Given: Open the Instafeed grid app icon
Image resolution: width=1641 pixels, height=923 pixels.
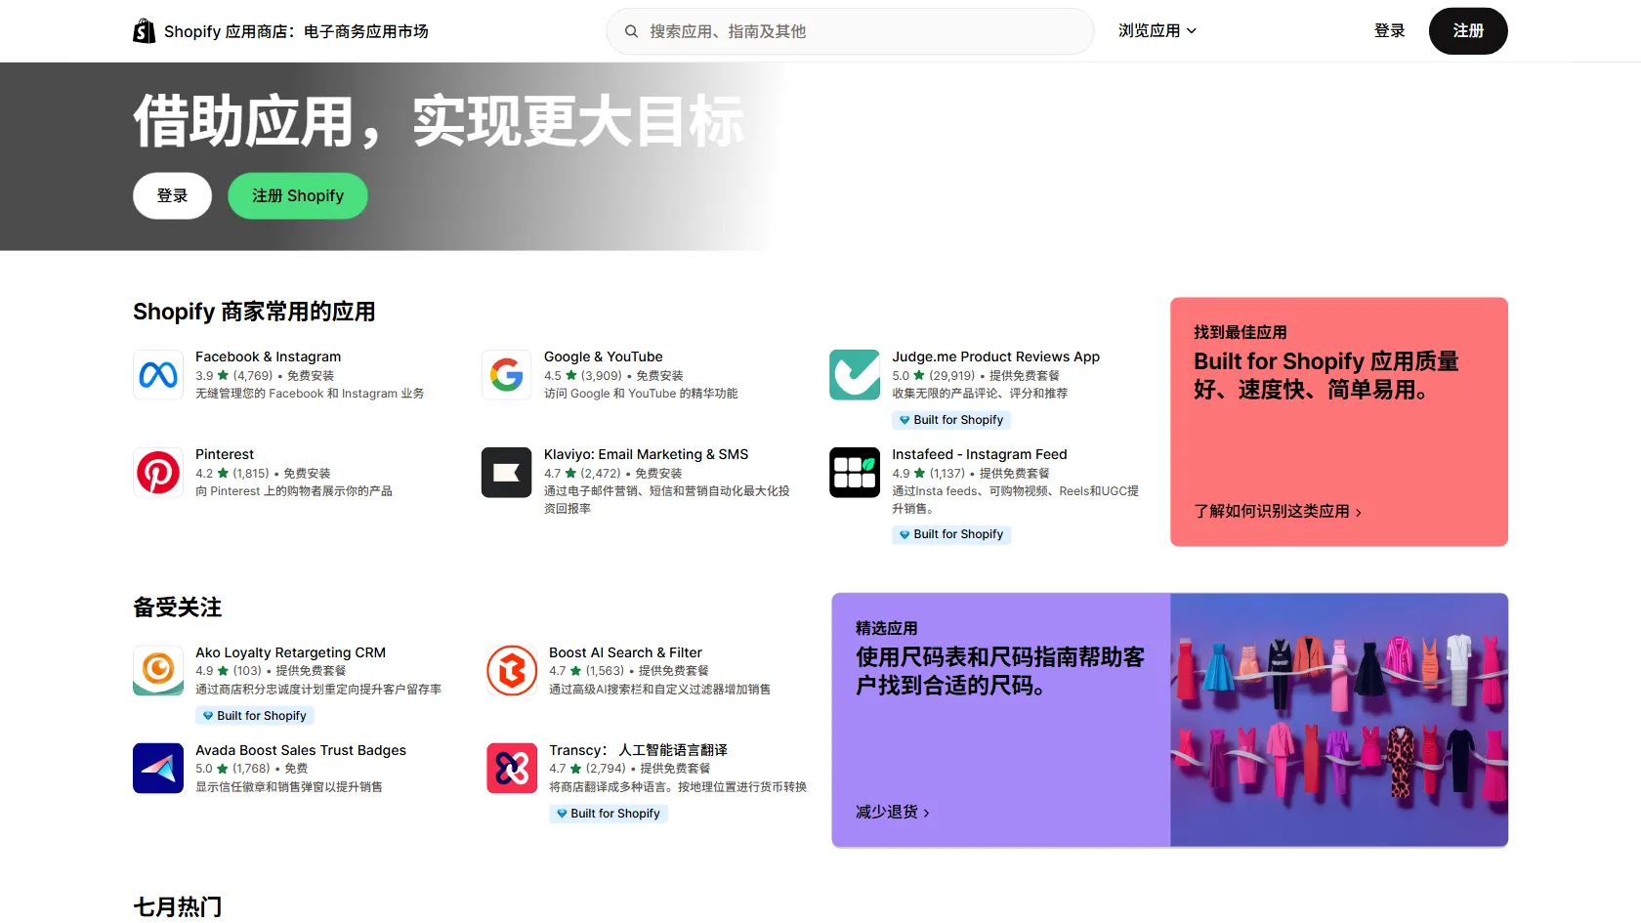Looking at the screenshot, I should (855, 473).
